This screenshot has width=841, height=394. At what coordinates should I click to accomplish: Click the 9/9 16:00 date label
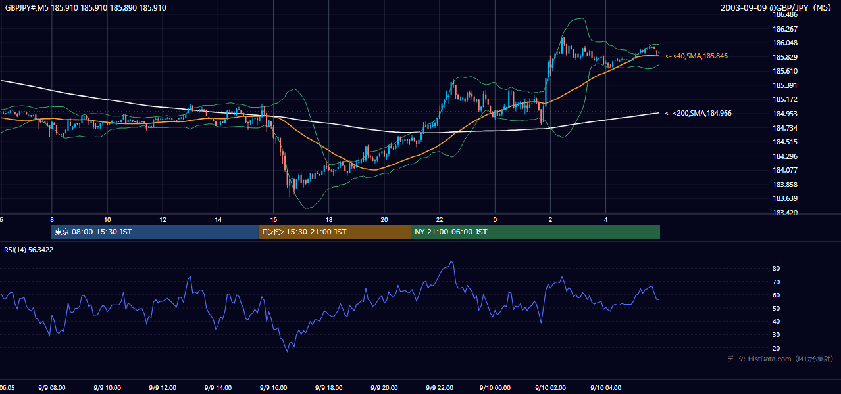point(274,387)
